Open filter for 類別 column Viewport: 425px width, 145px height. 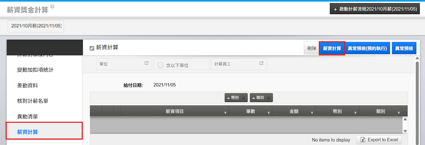tap(398, 113)
